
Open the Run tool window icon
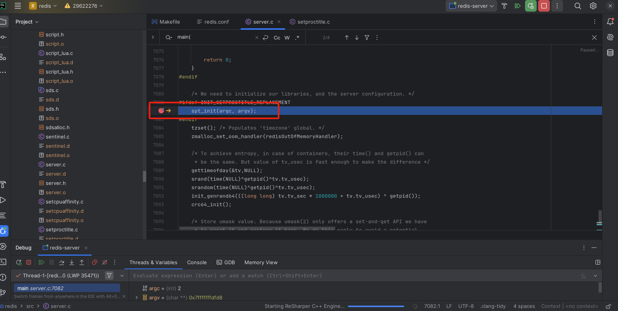(x=3, y=200)
